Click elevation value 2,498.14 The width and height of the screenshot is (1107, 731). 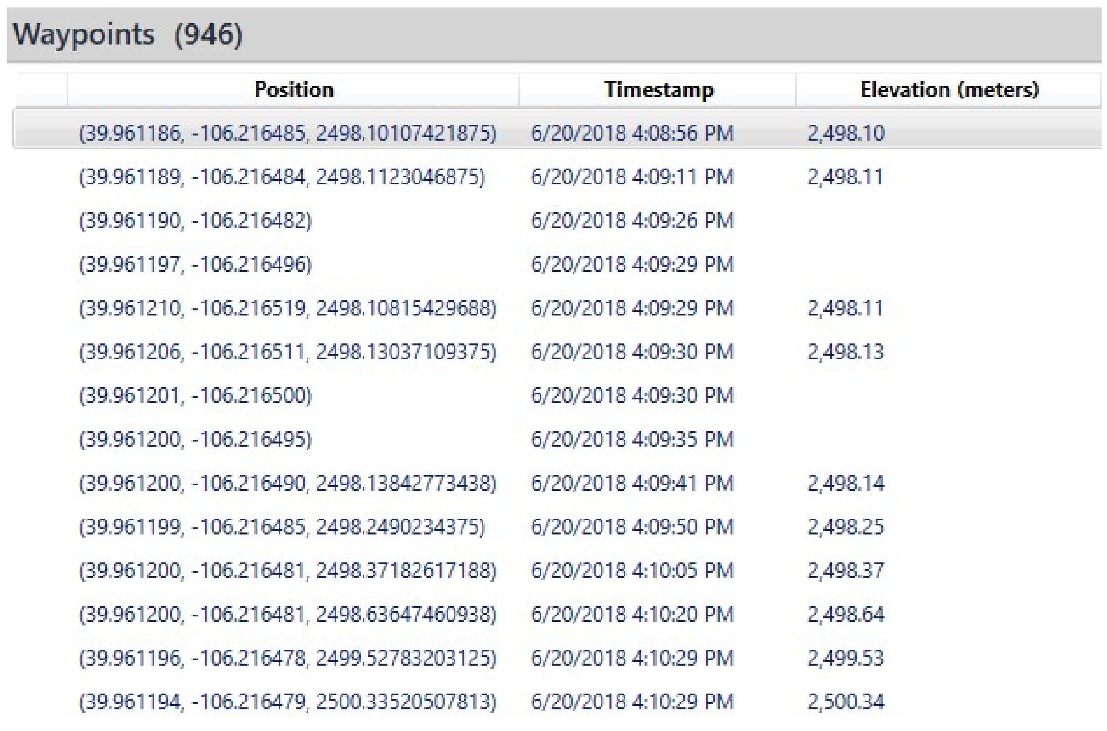pyautogui.click(x=846, y=483)
